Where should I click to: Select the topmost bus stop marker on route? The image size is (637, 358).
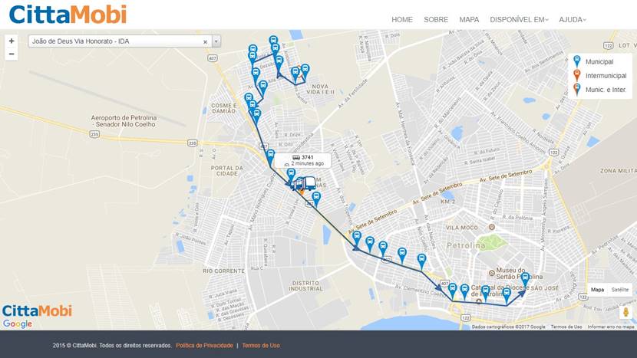[273, 42]
